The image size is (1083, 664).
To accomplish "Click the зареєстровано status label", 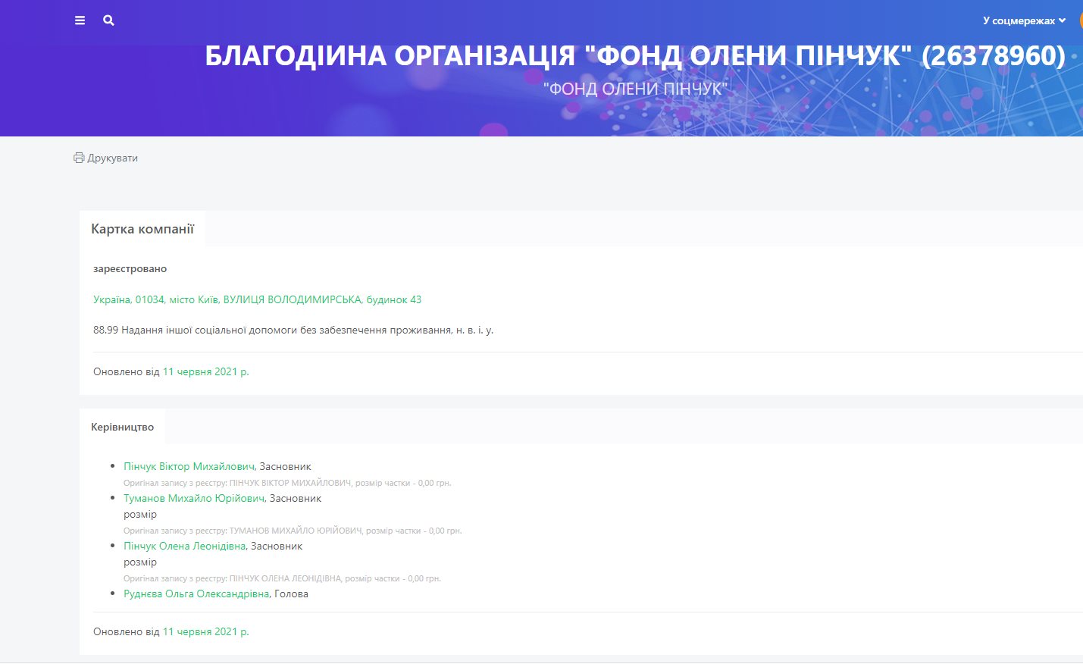I will point(130,268).
